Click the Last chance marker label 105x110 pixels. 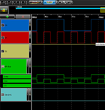coord(100,44)
